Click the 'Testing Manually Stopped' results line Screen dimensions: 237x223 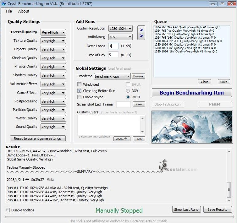(x=26, y=167)
